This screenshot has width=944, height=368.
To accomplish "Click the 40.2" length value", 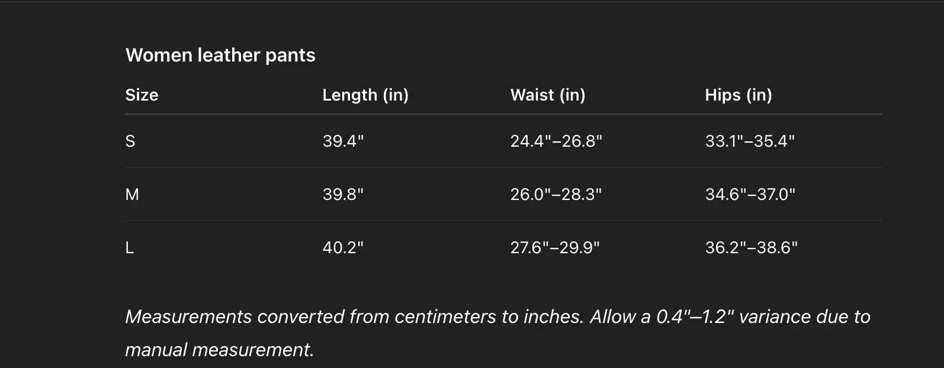I will click(343, 247).
